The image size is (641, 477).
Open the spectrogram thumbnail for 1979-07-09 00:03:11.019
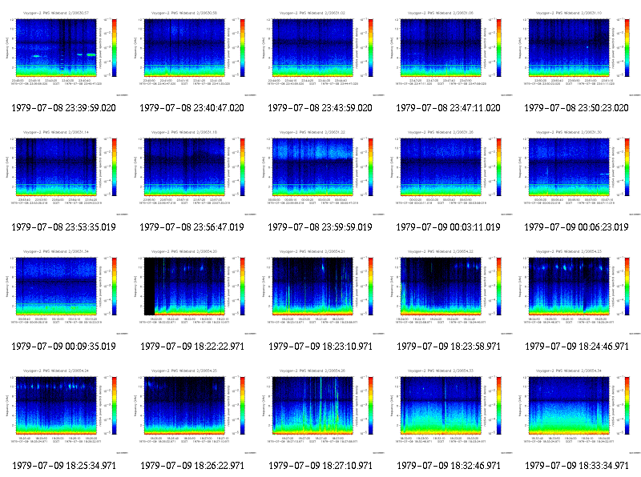pyautogui.click(x=449, y=171)
